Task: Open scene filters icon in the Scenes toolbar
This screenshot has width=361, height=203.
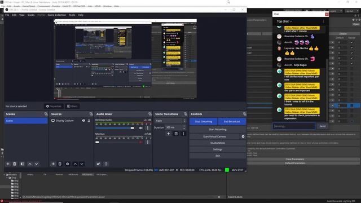Action: (22, 164)
